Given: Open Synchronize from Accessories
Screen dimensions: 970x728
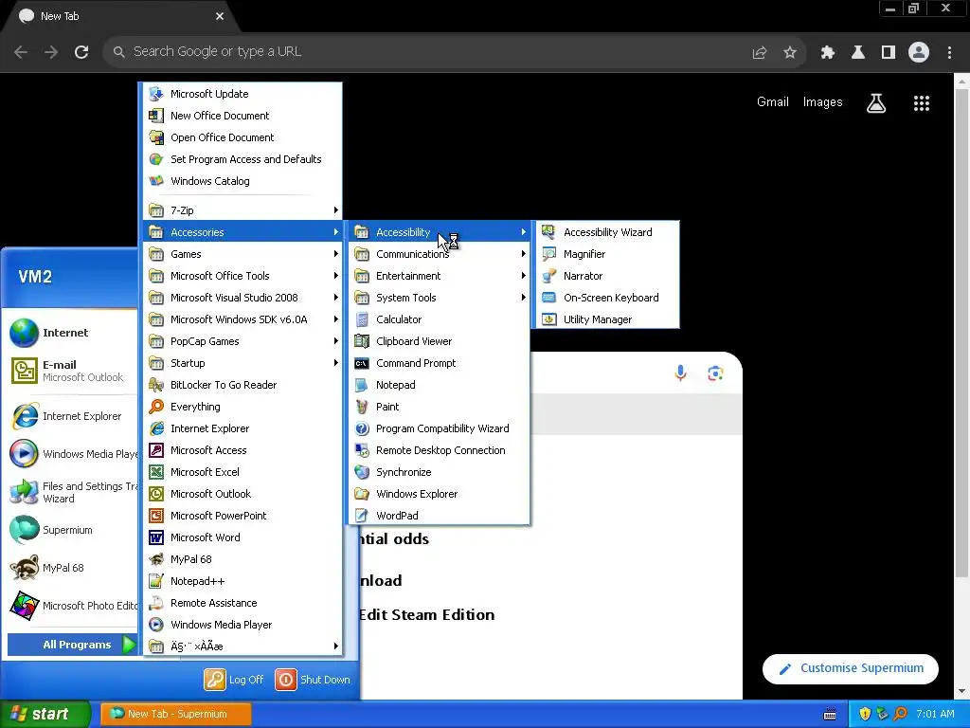Looking at the screenshot, I should click(x=440, y=472).
